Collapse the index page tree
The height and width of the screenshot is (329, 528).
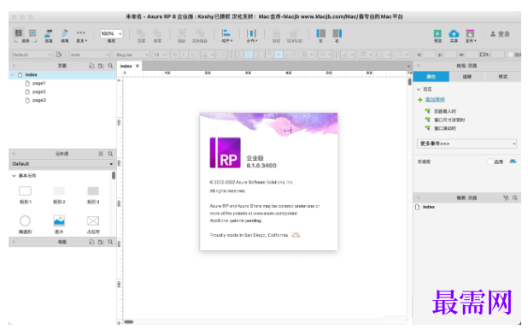(13, 74)
